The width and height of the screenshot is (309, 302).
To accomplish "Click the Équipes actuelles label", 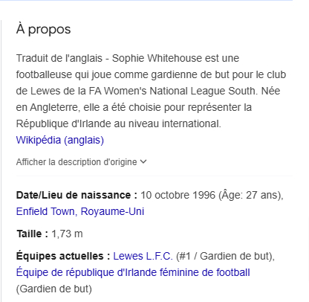I will [63, 256].
